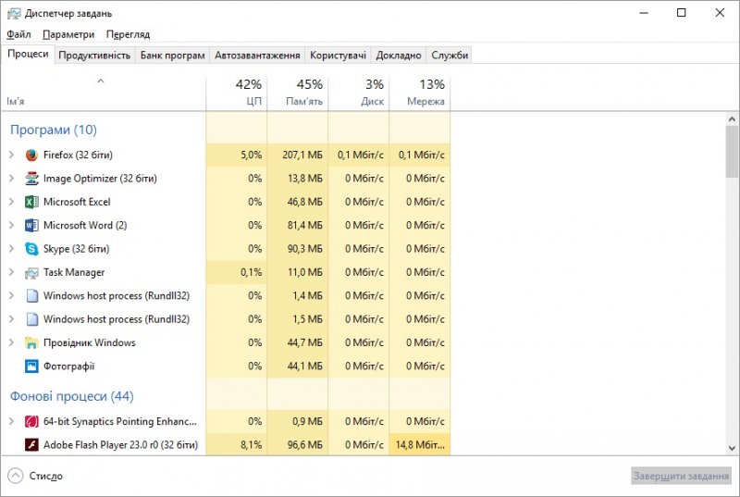Click the Провідник Windows folder icon
740x497 pixels.
click(x=31, y=342)
